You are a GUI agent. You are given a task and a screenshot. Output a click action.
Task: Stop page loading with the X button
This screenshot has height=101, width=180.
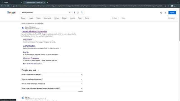[8, 6]
